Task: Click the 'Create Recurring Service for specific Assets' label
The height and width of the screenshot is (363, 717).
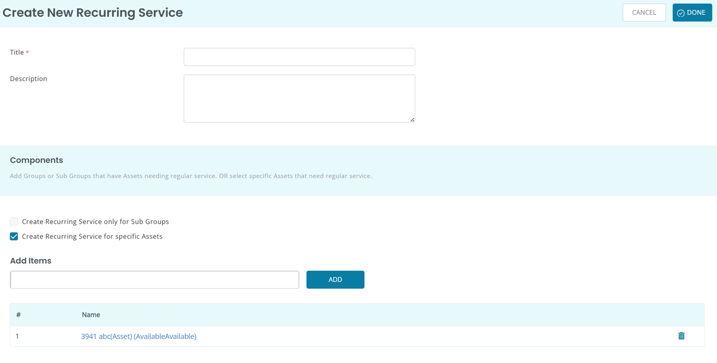Action: (92, 237)
